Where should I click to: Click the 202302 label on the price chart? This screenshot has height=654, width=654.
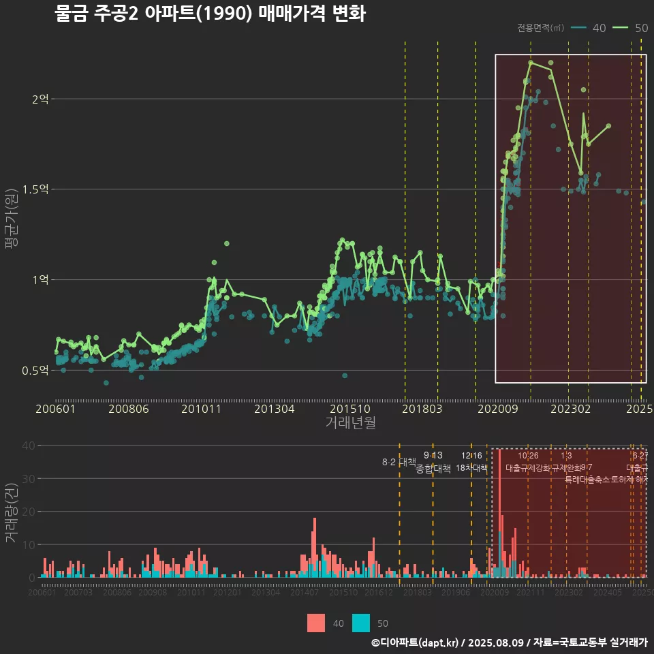pos(571,409)
